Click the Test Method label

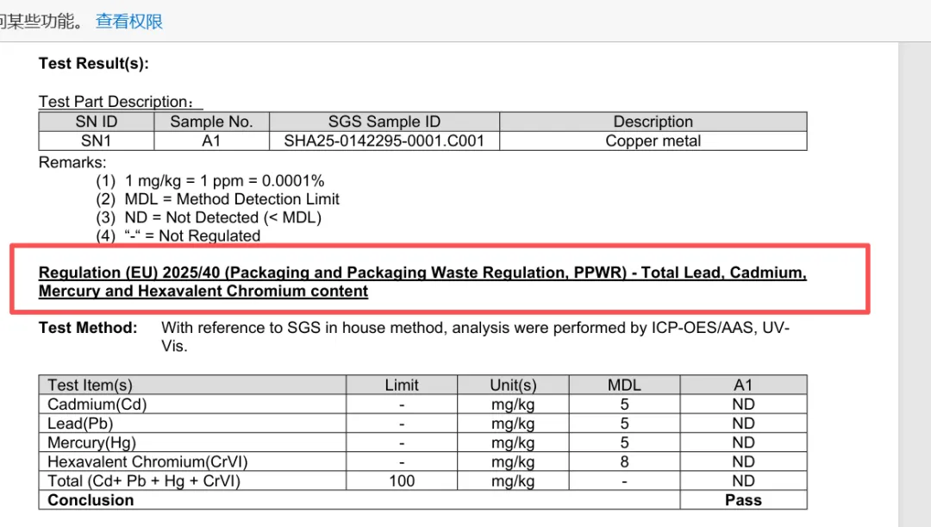click(88, 328)
